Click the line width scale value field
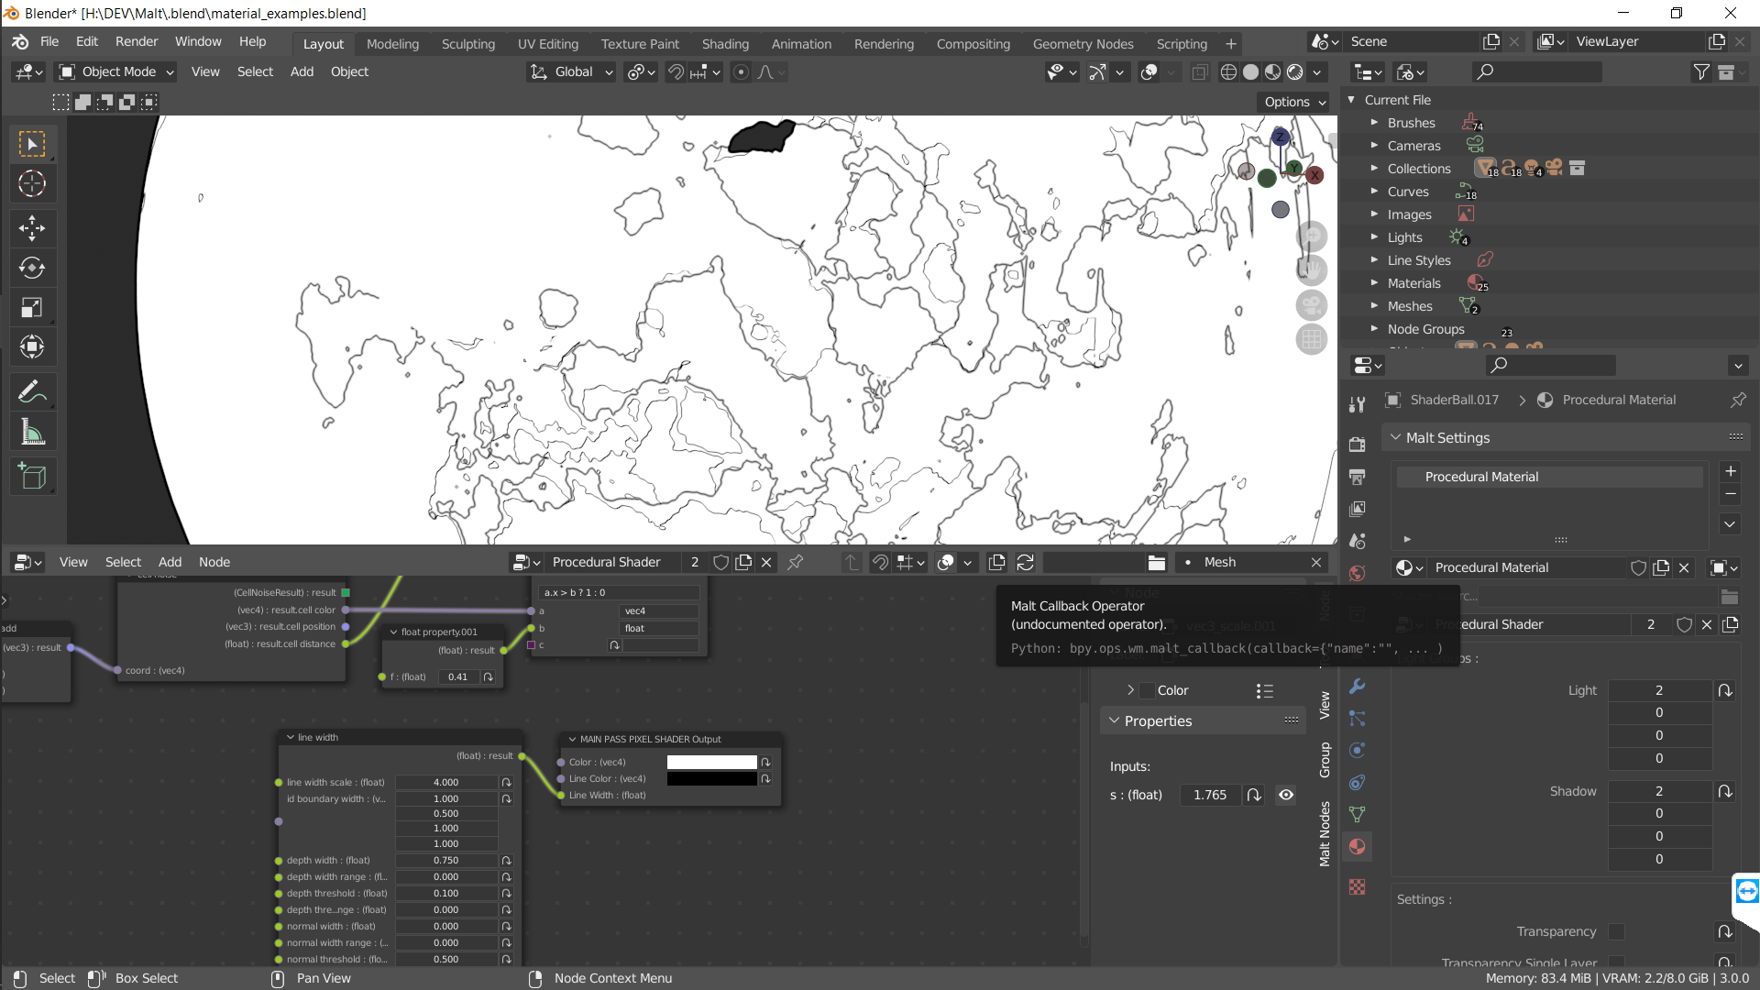Image resolution: width=1760 pixels, height=990 pixels. [445, 782]
